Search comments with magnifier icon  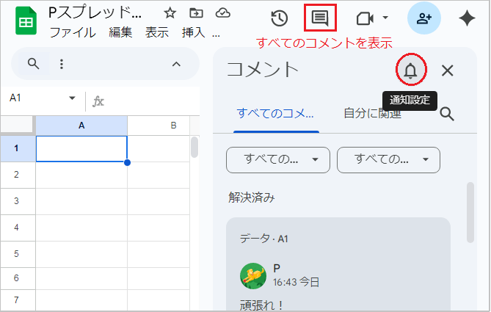446,113
